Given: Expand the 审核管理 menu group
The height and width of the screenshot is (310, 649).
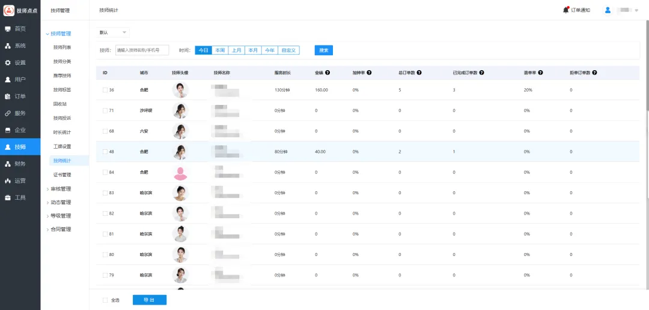Looking at the screenshot, I should tap(61, 189).
